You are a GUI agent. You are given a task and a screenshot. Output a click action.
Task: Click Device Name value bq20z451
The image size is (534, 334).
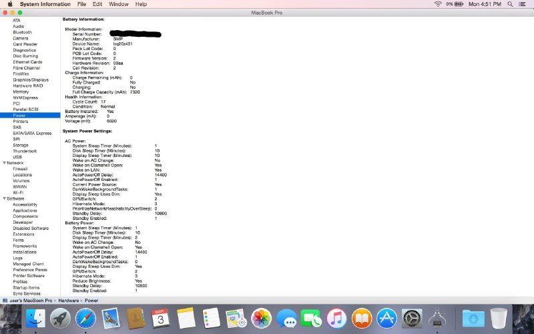click(x=123, y=43)
